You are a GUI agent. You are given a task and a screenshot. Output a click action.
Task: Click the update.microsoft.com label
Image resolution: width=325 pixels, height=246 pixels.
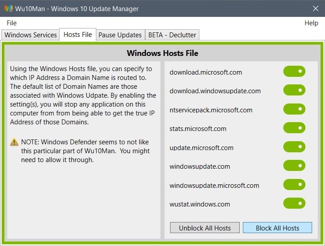201,148
